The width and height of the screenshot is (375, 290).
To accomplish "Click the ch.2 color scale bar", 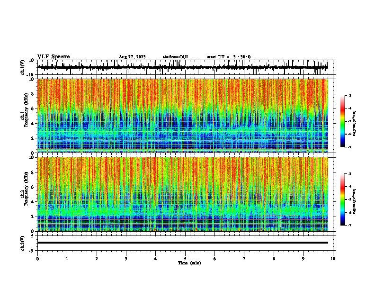I will [x=343, y=199].
